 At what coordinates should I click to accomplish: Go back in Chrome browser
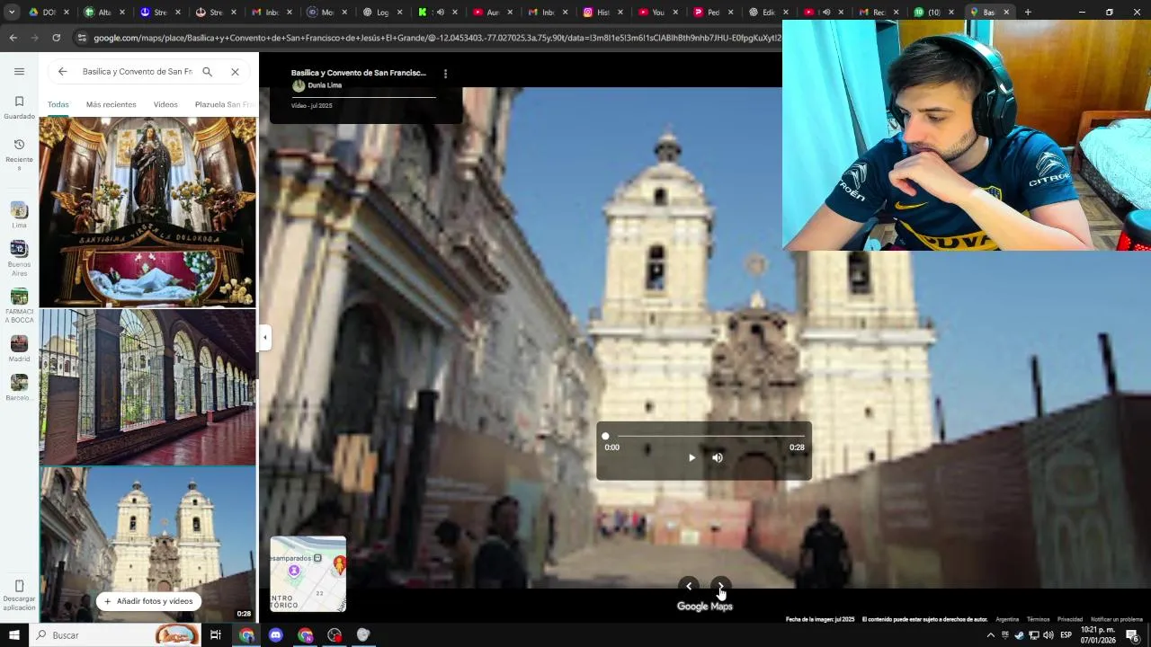13,38
